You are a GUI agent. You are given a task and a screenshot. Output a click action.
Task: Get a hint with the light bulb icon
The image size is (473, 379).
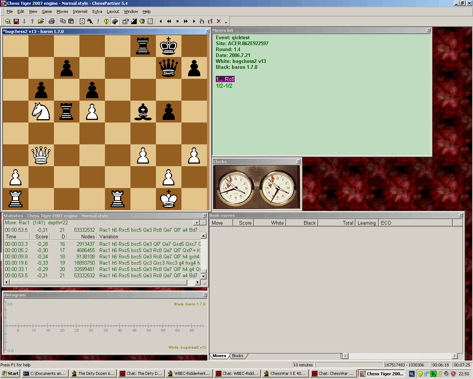[x=106, y=21]
